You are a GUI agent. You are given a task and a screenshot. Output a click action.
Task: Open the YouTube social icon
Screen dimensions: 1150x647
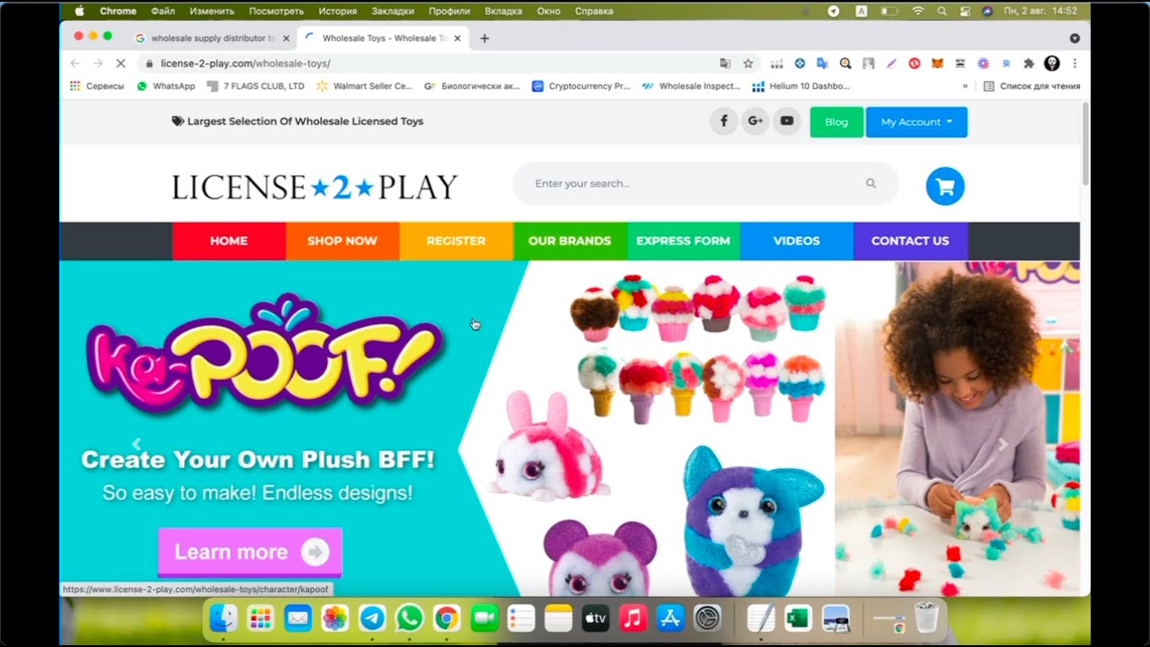point(787,121)
